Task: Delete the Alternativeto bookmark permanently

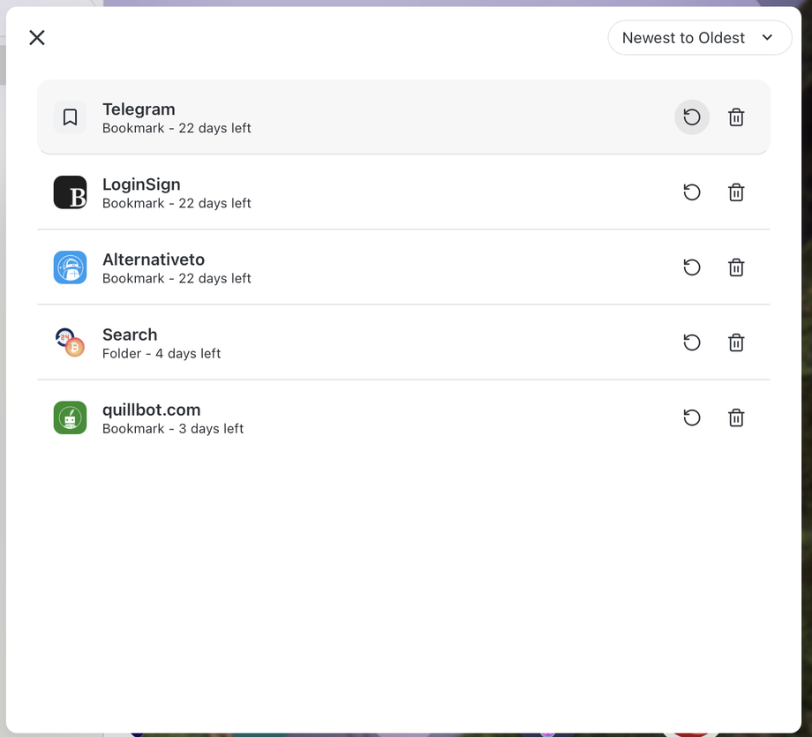Action: 736,267
